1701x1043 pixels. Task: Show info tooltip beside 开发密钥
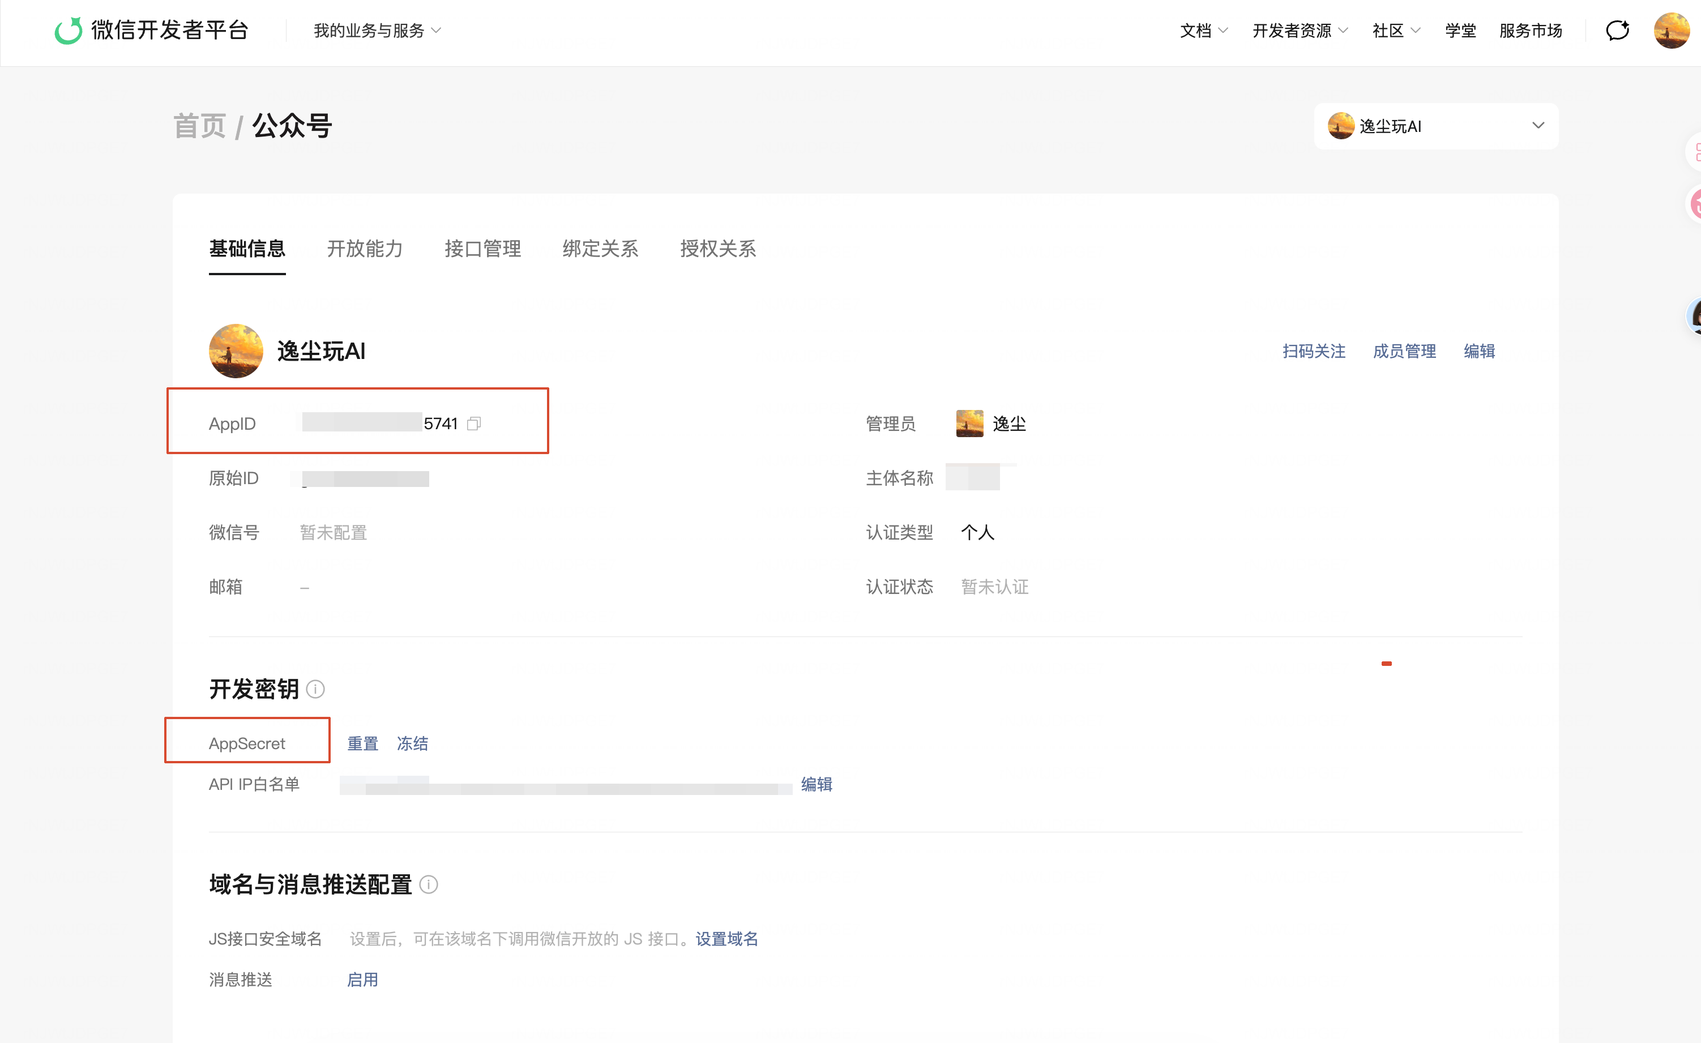coord(315,689)
